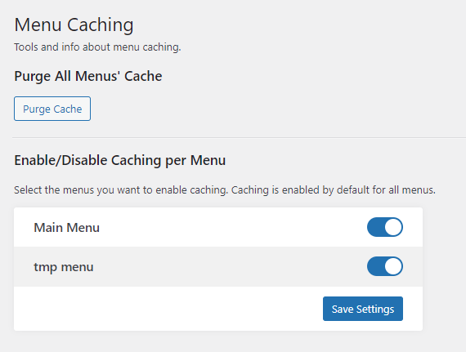Click the blue track of Main Menu switch

tap(375, 227)
